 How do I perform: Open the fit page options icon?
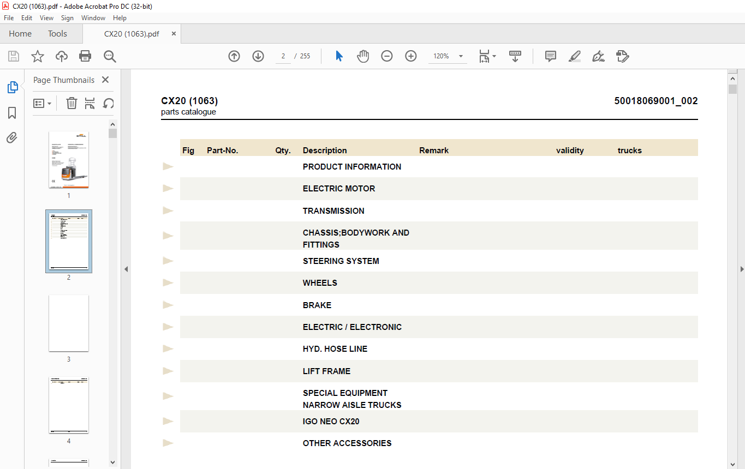pyautogui.click(x=487, y=56)
